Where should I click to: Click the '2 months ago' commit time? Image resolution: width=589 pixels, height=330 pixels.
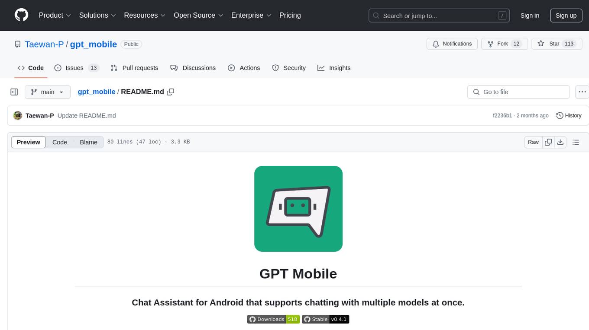(x=533, y=115)
